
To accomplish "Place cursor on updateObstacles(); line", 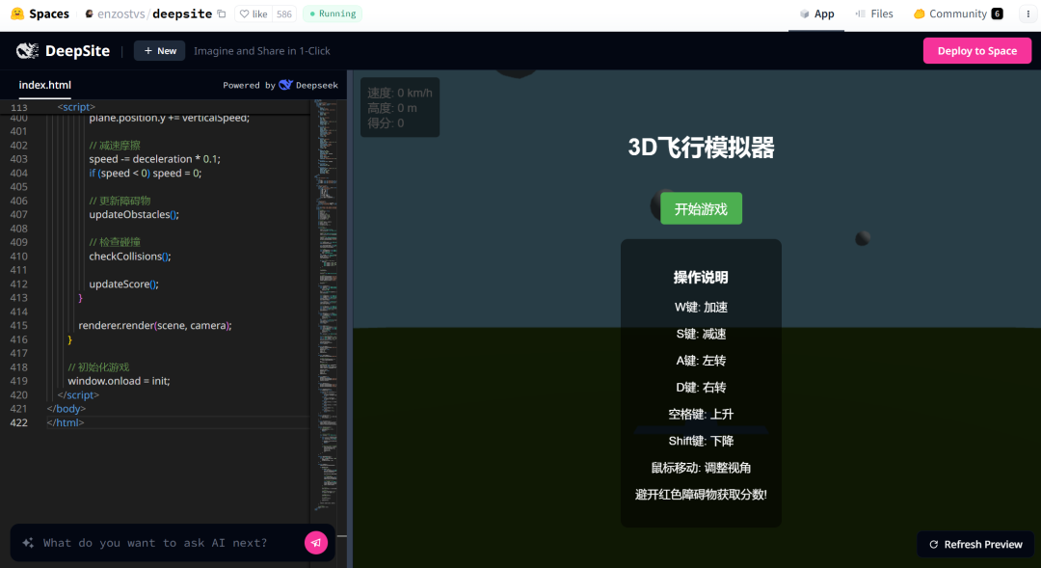I will [x=134, y=215].
